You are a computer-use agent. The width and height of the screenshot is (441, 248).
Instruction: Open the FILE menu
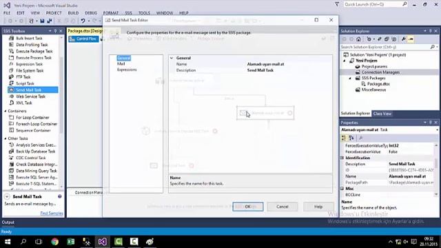tap(7, 13)
